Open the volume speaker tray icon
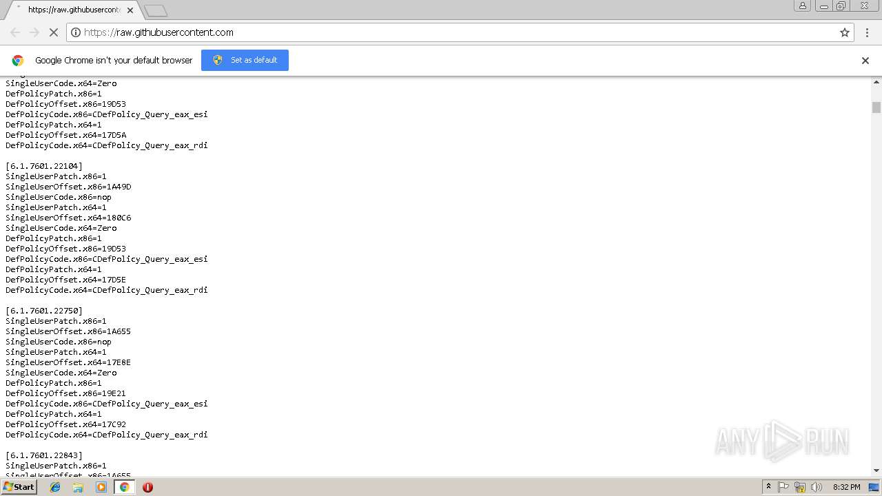The image size is (882, 496). tap(817, 487)
